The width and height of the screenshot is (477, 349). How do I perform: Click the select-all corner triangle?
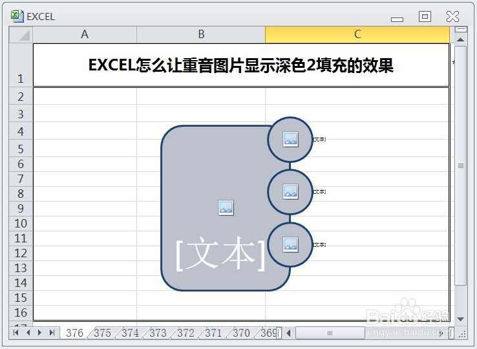21,34
